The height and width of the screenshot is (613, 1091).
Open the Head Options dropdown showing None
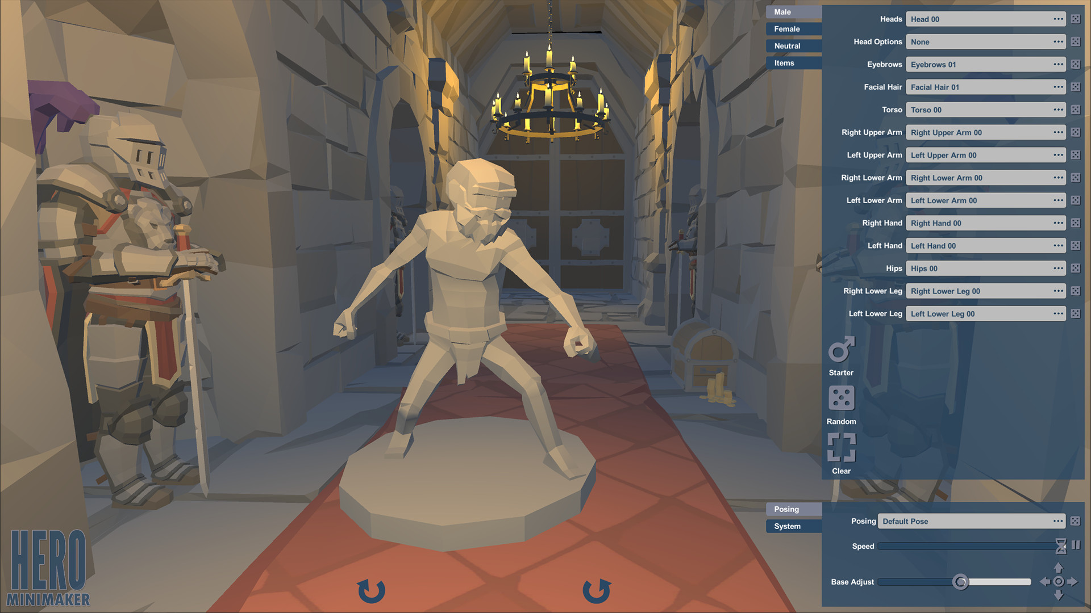pyautogui.click(x=986, y=41)
